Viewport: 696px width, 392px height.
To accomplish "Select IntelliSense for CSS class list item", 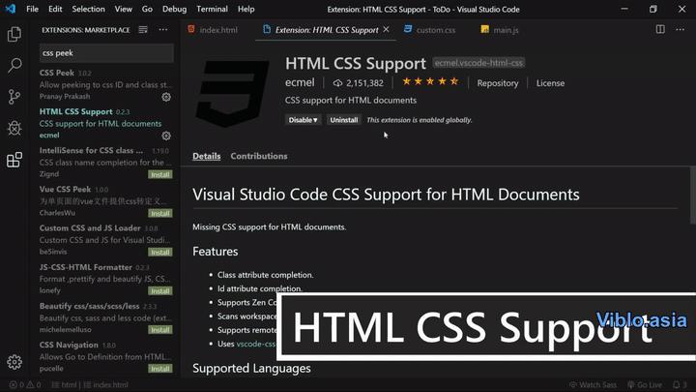I will point(105,163).
